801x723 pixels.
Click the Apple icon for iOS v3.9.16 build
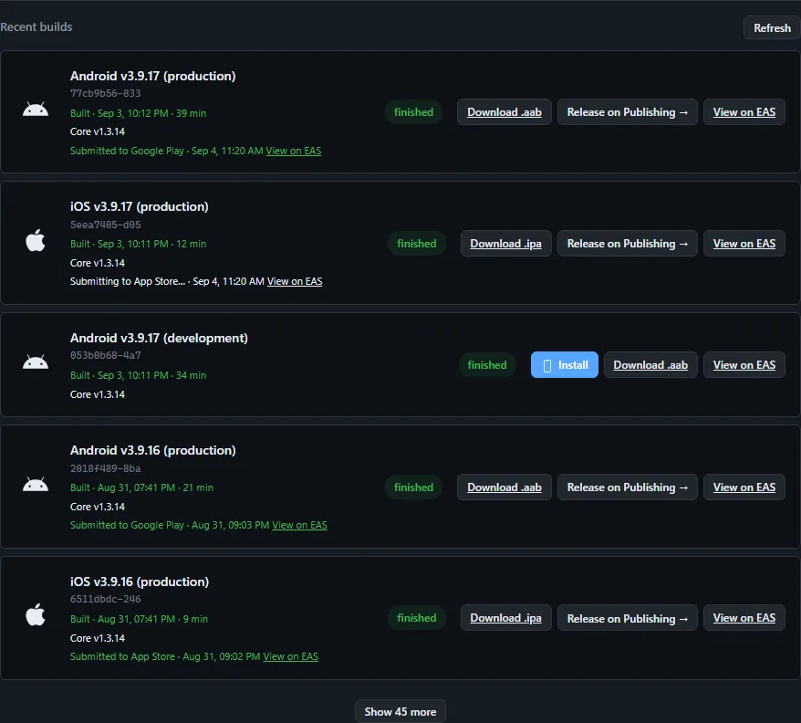pyautogui.click(x=36, y=614)
